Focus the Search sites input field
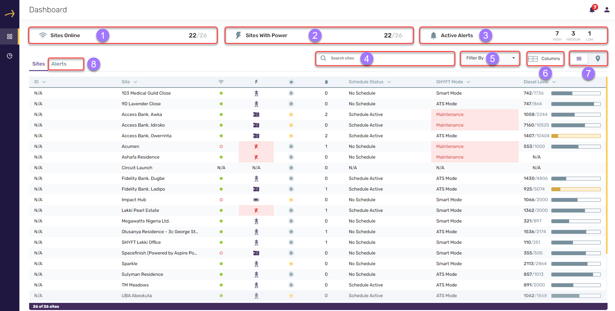The height and width of the screenshot is (311, 615). [385, 58]
